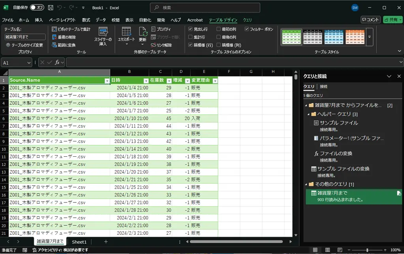Click the load-to icon on 雑貨屋7月まで query
The height and width of the screenshot is (254, 404).
click(399, 193)
